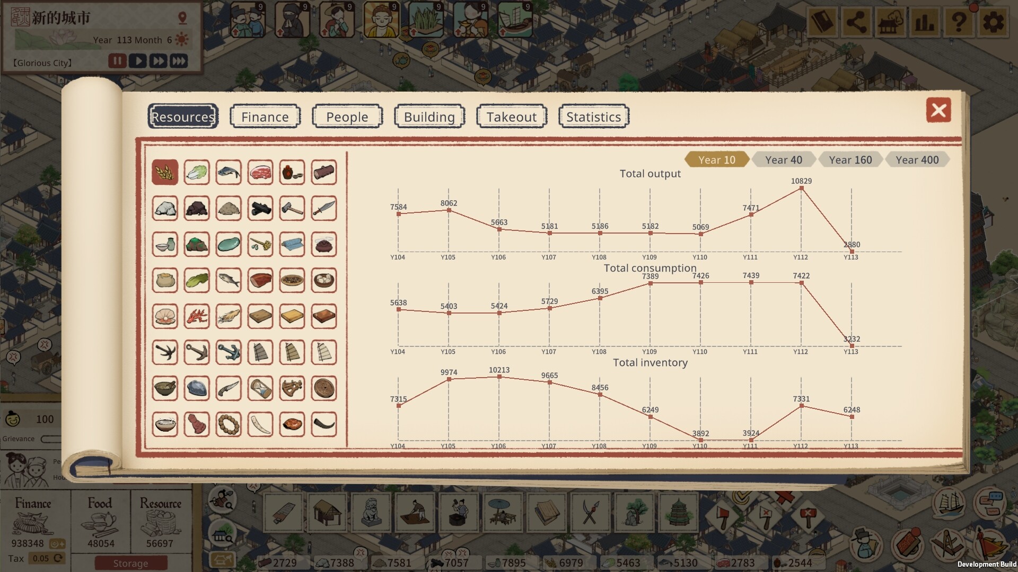The height and width of the screenshot is (572, 1018).
Task: Open the encyclopedia book icon
Action: coord(822,22)
